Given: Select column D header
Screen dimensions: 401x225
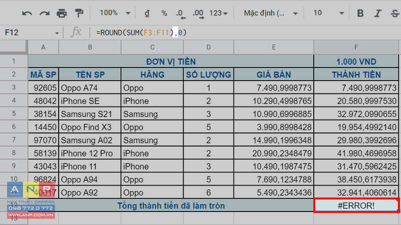Looking at the screenshot, I should [x=209, y=47].
